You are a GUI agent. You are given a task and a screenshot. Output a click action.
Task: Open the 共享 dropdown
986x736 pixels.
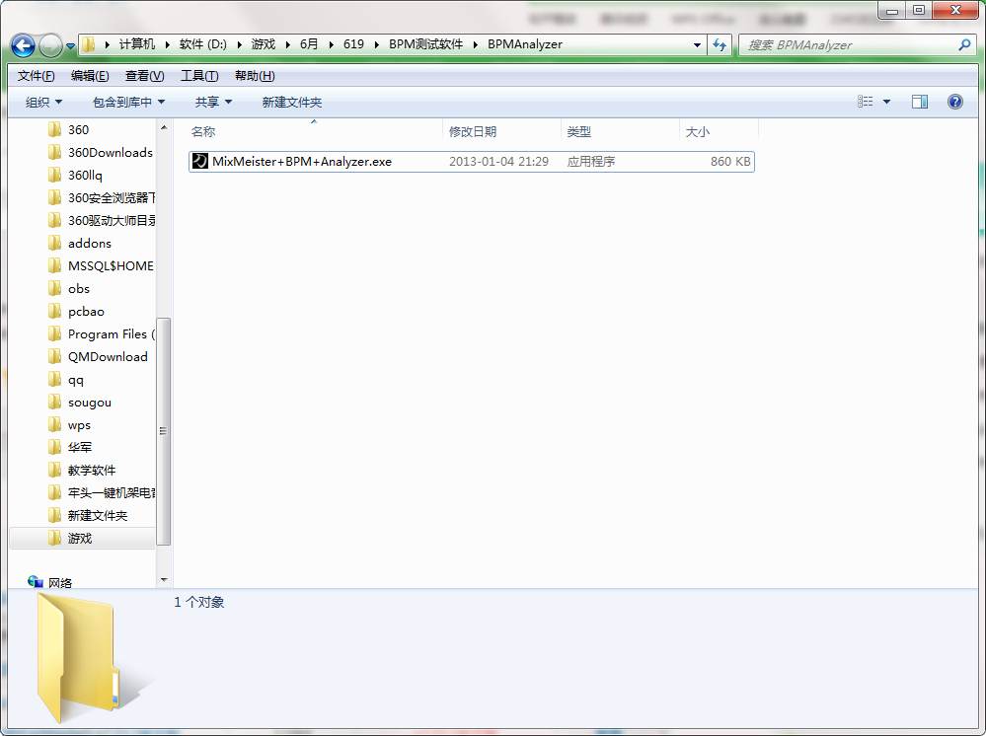pyautogui.click(x=213, y=102)
